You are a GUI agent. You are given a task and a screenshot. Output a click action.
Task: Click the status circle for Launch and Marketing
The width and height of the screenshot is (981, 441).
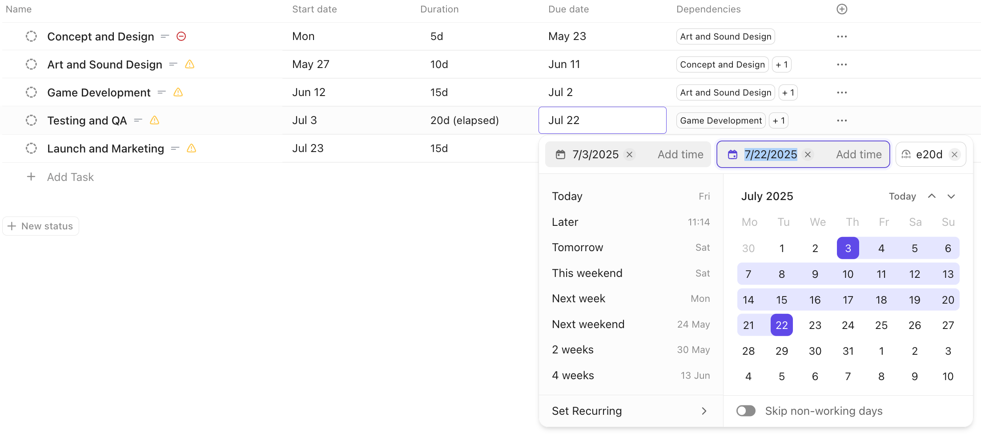pos(31,148)
